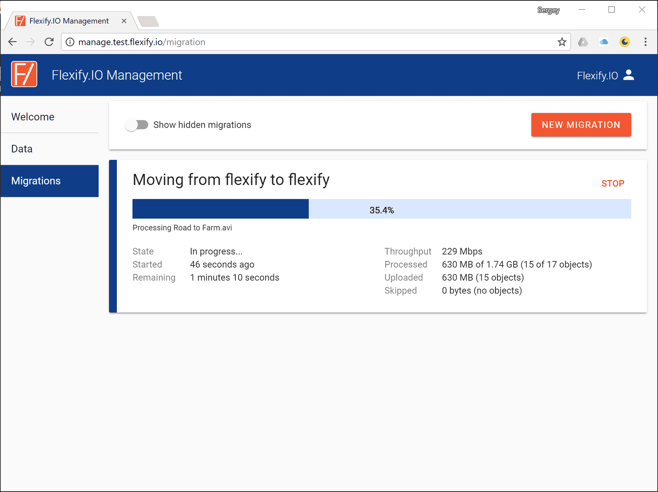Click the browser back arrow icon
This screenshot has height=492, width=658.
coord(12,42)
